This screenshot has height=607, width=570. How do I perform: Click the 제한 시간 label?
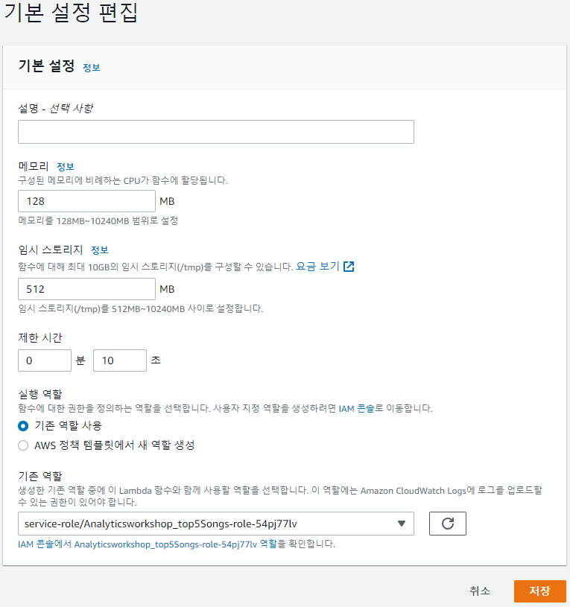(x=40, y=338)
